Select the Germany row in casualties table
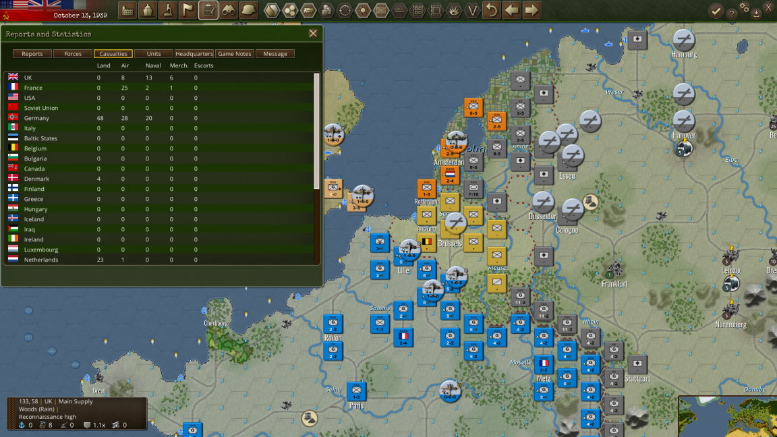Viewport: 777px width, 437px height. pyautogui.click(x=160, y=118)
